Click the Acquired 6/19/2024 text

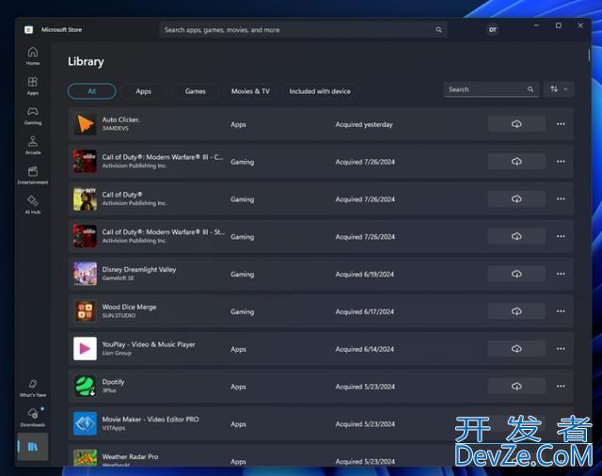[365, 274]
